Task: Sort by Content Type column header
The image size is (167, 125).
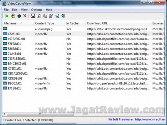Action: pos(49,23)
